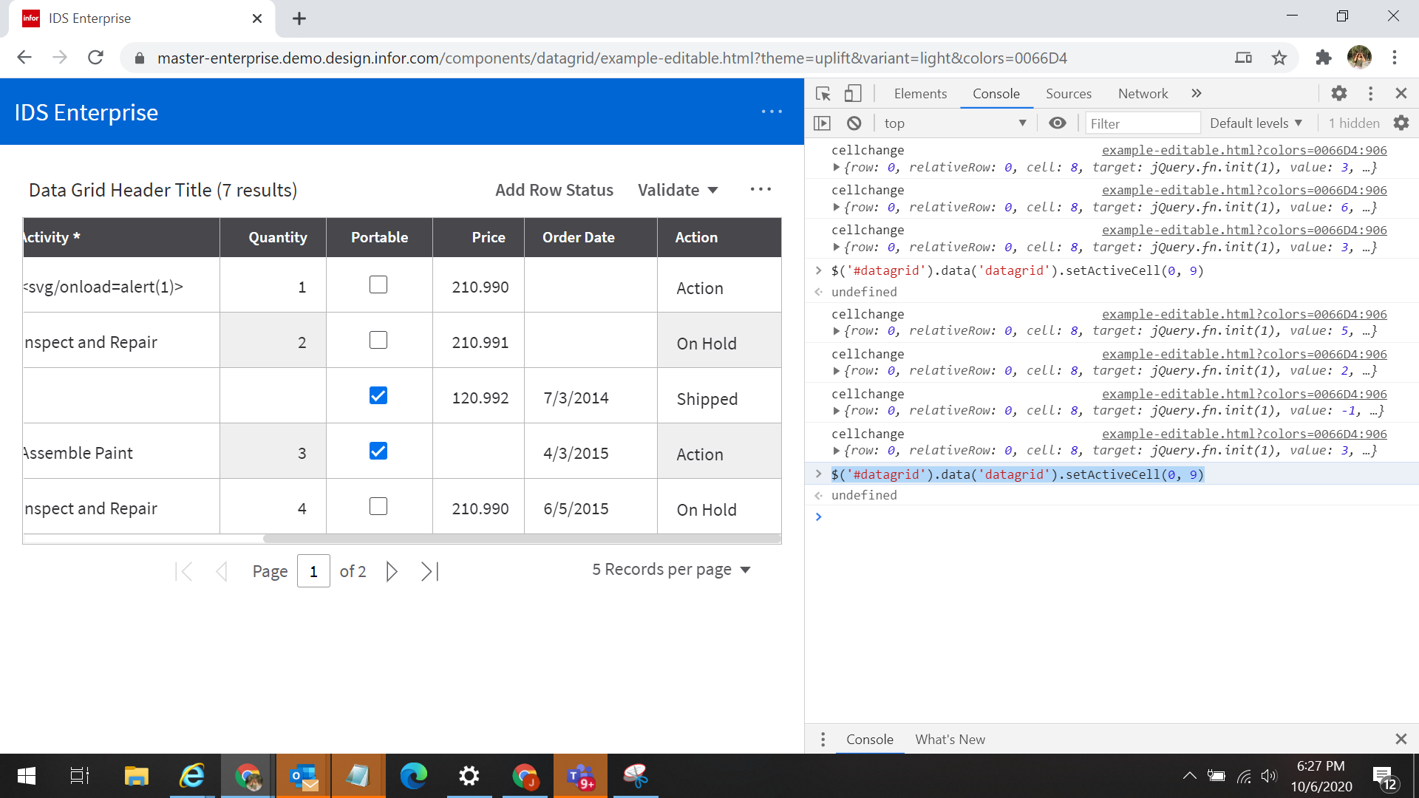The height and width of the screenshot is (798, 1419).
Task: Click the inspect element picker icon
Action: point(823,94)
